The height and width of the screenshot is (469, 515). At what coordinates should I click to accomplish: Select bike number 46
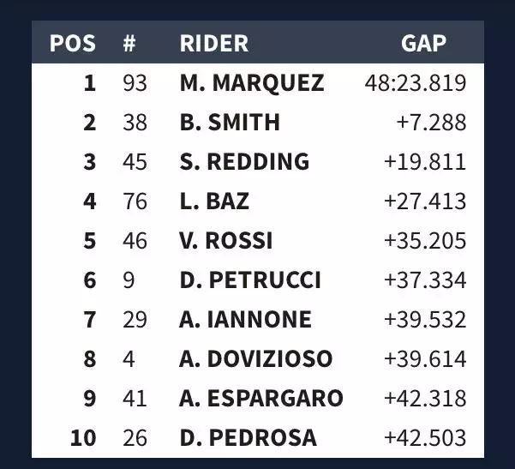[x=135, y=241]
